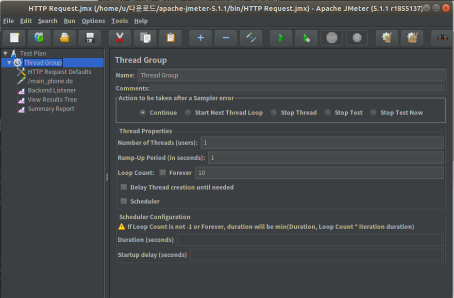Click the Cut scissors icon
This screenshot has width=454, height=298.
(120, 38)
